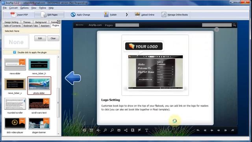Click the Edit plugin button

pyautogui.click(x=40, y=38)
